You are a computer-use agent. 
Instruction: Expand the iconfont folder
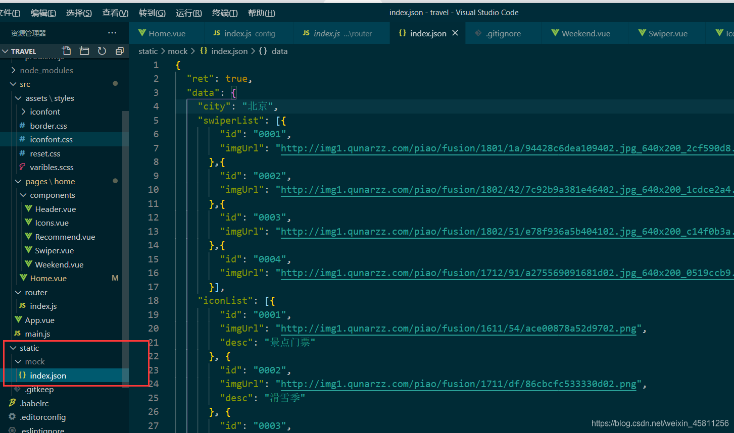click(x=23, y=112)
